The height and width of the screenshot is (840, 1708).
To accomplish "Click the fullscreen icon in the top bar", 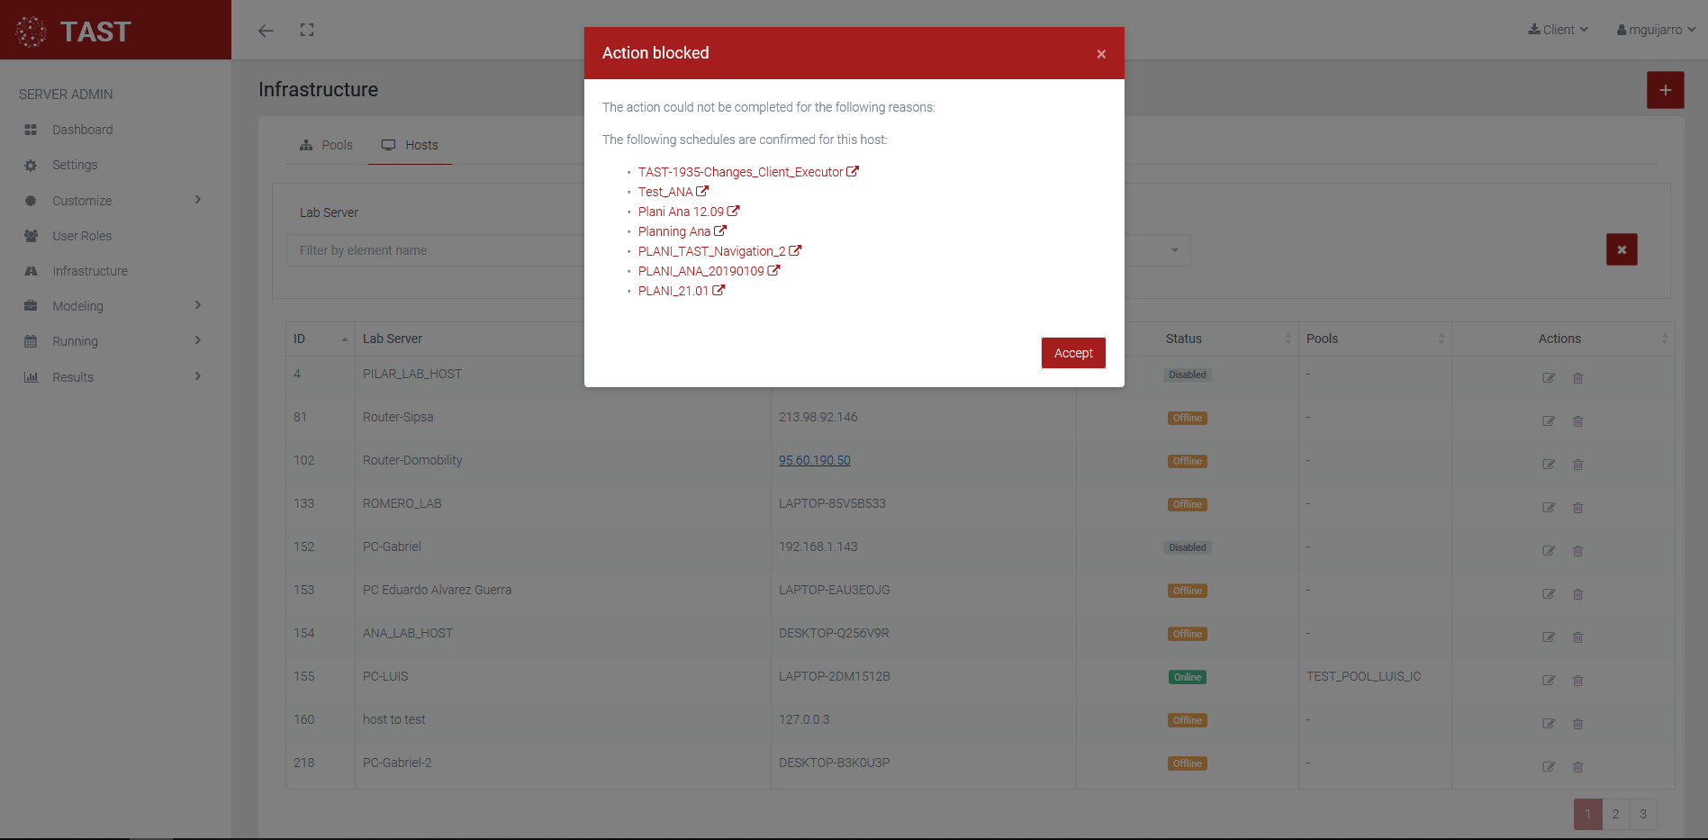I will pos(307,31).
